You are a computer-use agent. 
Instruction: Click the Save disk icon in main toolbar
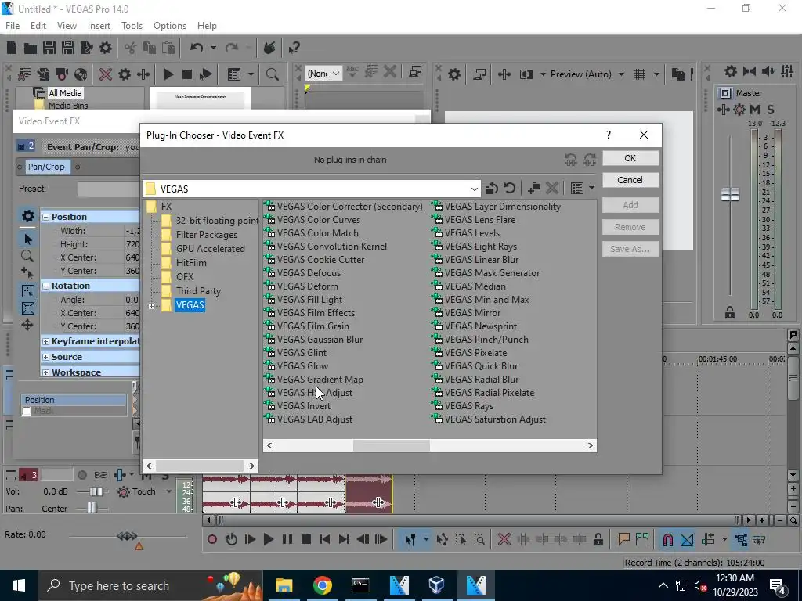coord(49,48)
